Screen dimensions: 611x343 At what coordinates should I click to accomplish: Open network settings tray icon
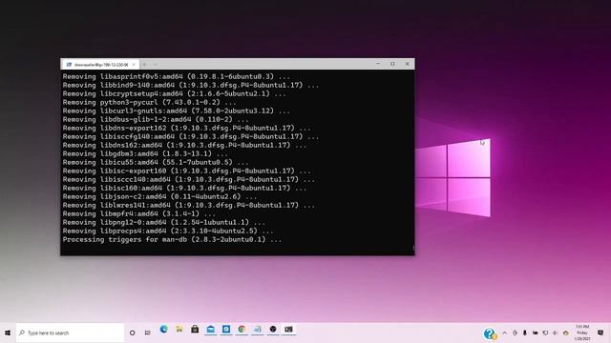click(x=545, y=333)
